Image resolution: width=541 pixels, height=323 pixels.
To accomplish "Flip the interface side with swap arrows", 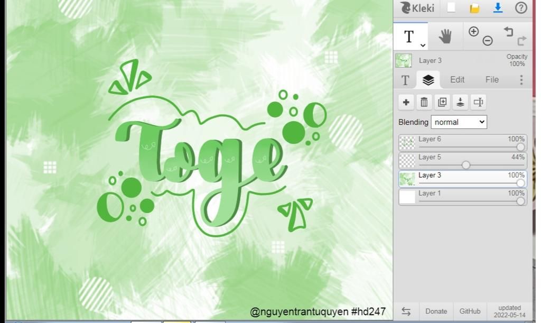I will tap(406, 311).
